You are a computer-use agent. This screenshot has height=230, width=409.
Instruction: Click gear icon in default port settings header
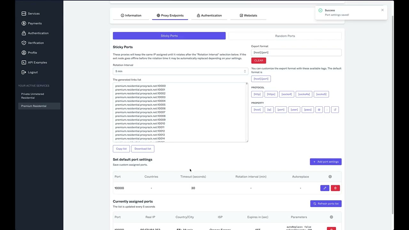pos(330,177)
